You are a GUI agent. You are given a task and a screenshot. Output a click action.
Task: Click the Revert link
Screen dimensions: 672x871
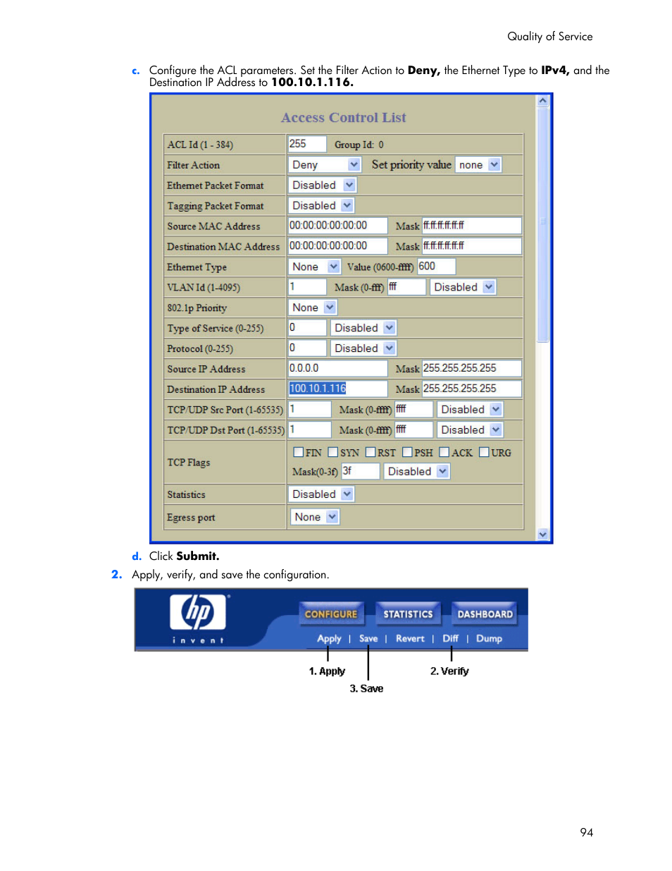point(410,638)
